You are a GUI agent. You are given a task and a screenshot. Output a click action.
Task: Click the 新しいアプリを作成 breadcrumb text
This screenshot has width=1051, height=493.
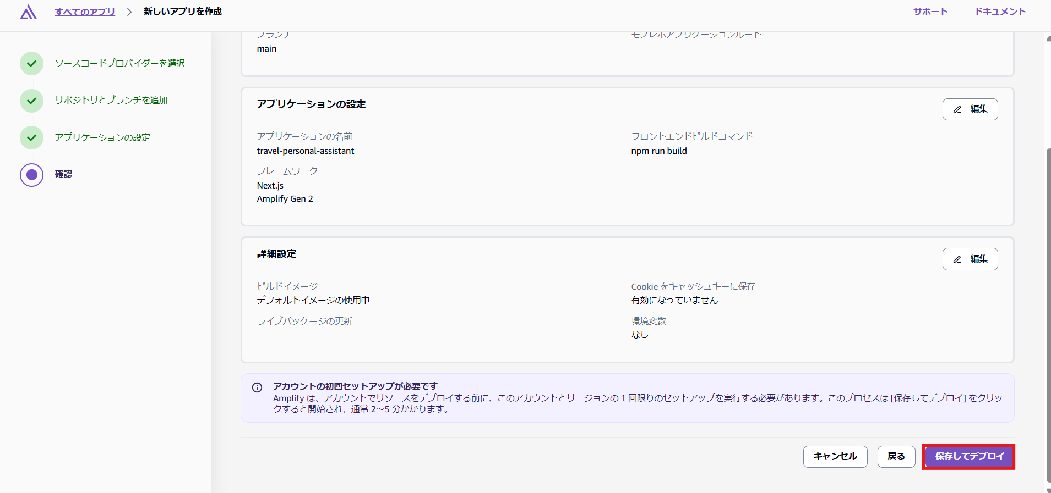[183, 12]
